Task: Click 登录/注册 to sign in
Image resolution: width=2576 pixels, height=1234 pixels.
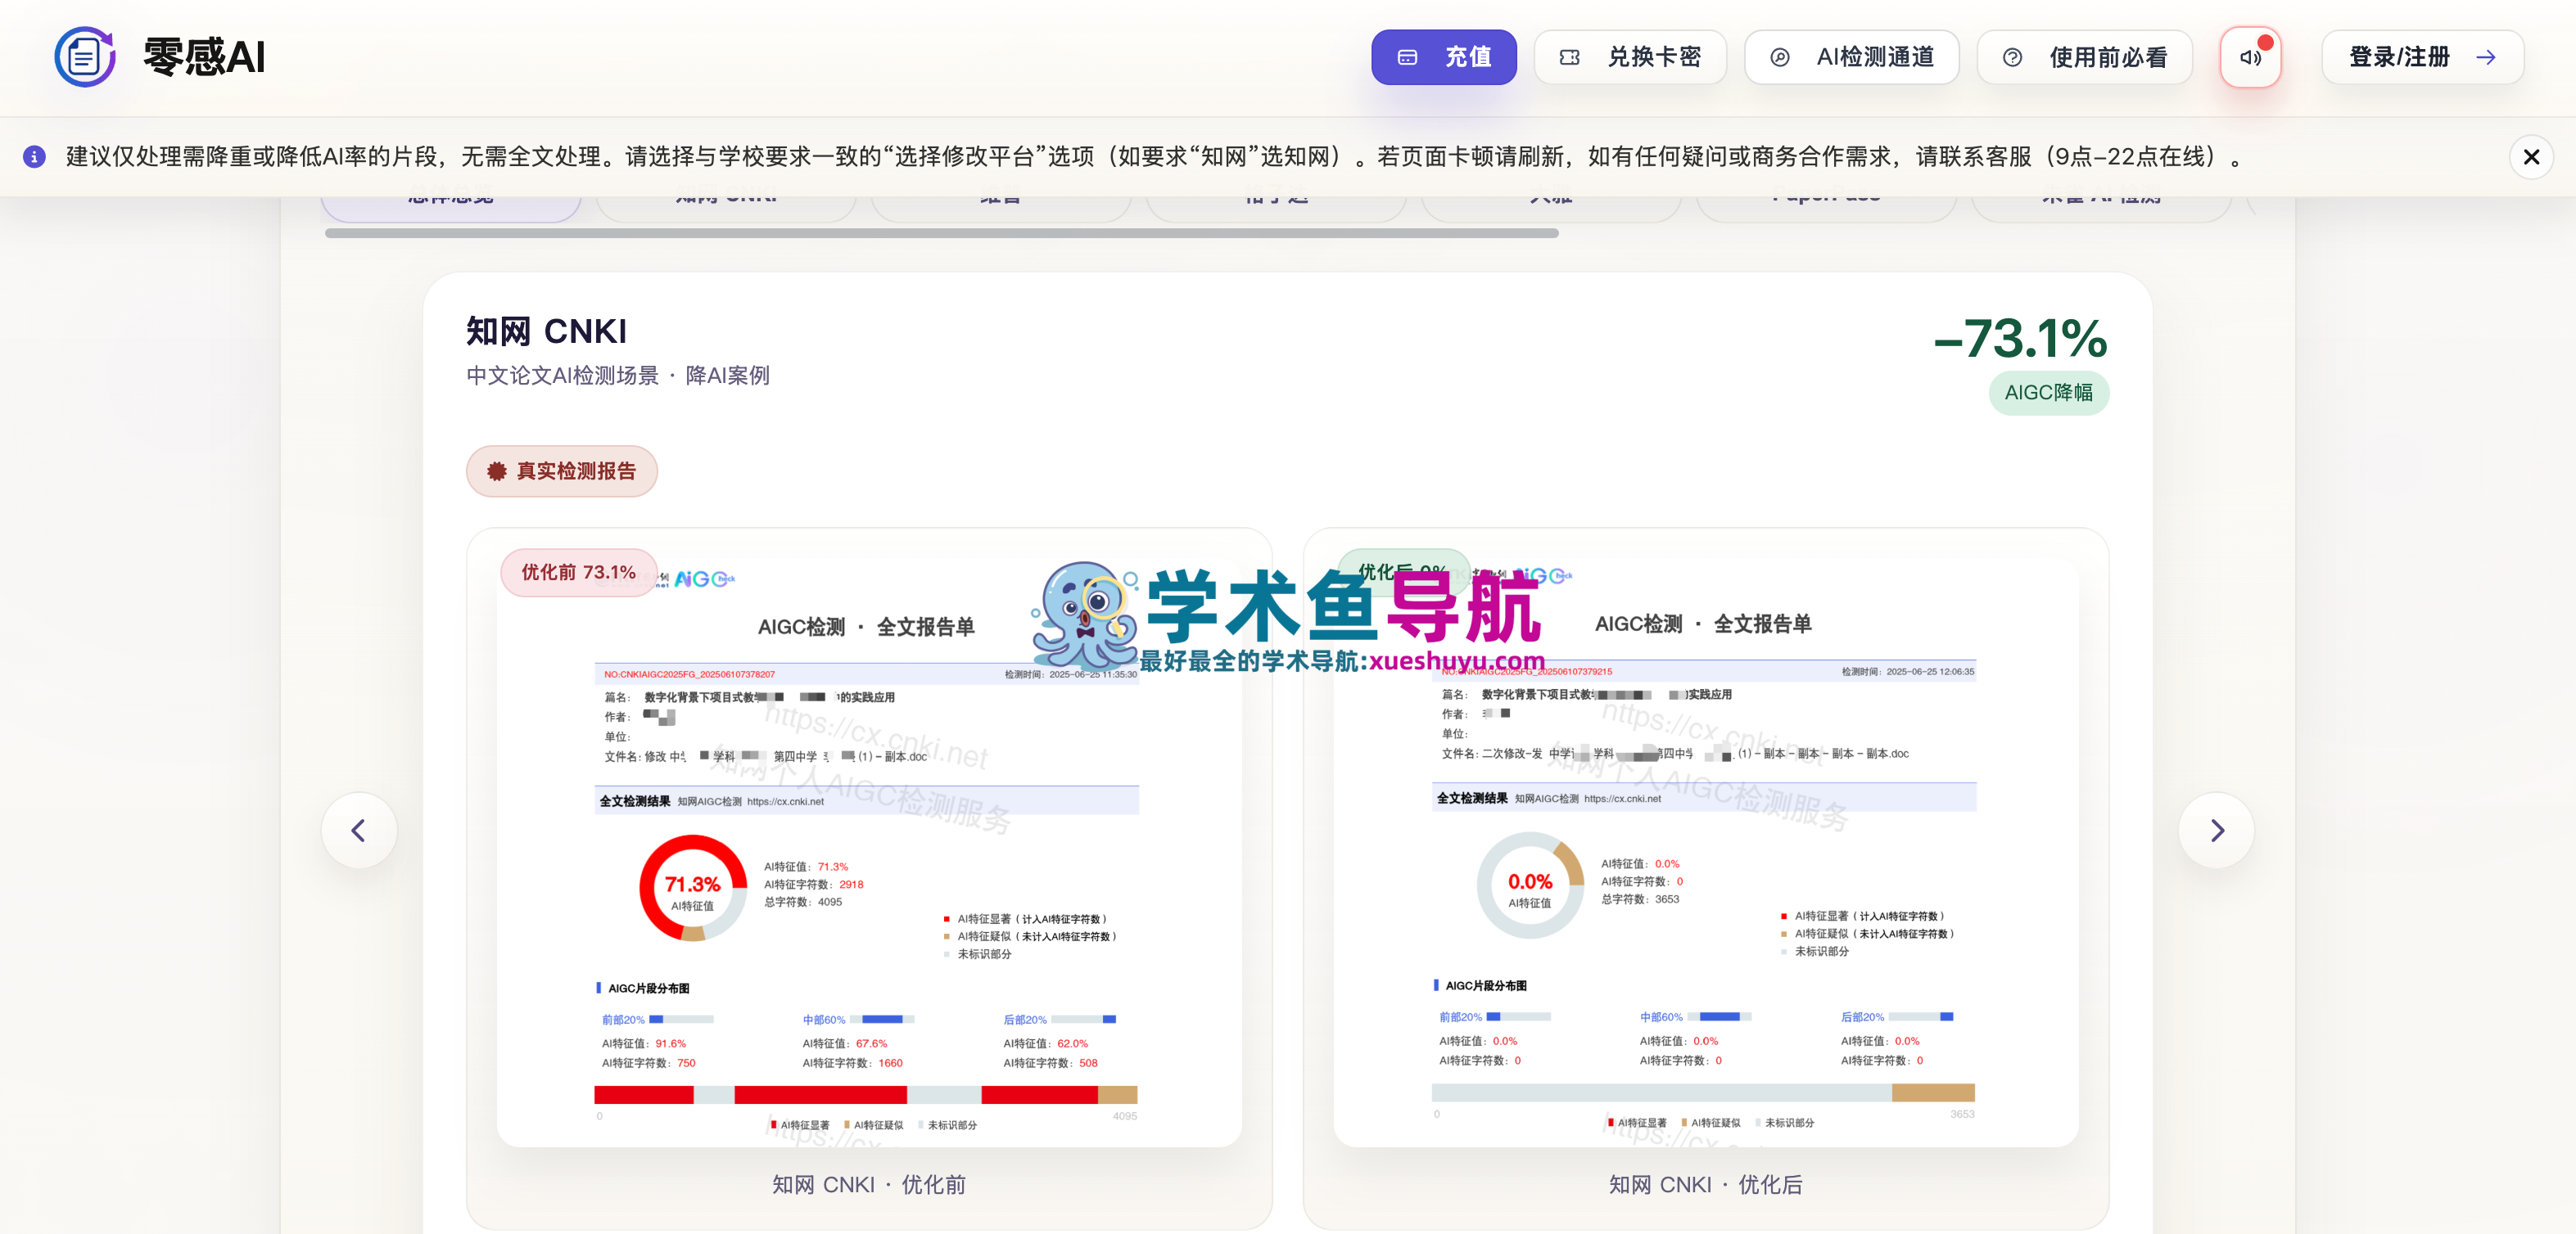Action: (2422, 57)
